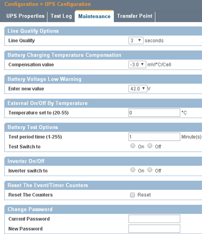The width and height of the screenshot is (202, 234).
Task: Turn Inverter switch On
Action: [x=133, y=170]
